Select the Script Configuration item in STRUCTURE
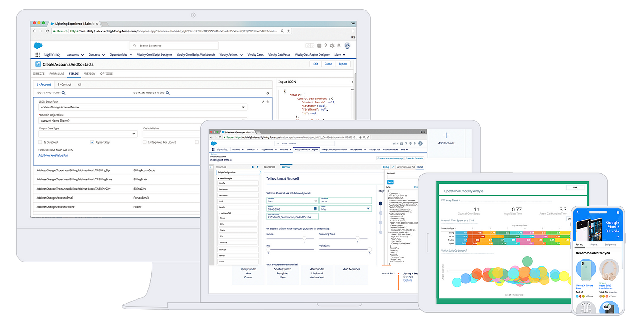Image resolution: width=639 pixels, height=319 pixels. tap(238, 172)
